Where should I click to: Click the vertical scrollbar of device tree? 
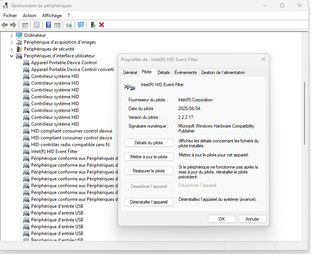coord(305,114)
